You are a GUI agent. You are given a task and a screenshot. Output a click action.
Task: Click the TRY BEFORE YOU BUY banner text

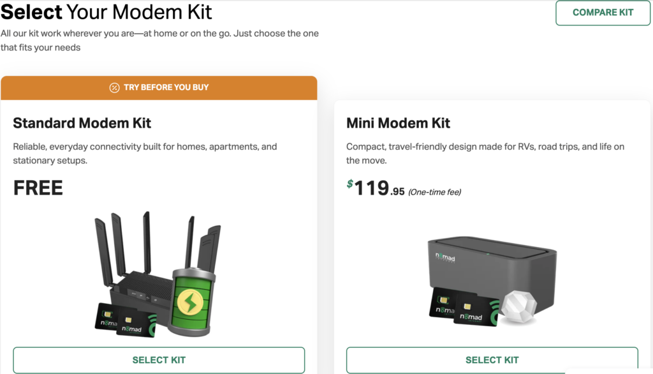(x=166, y=87)
